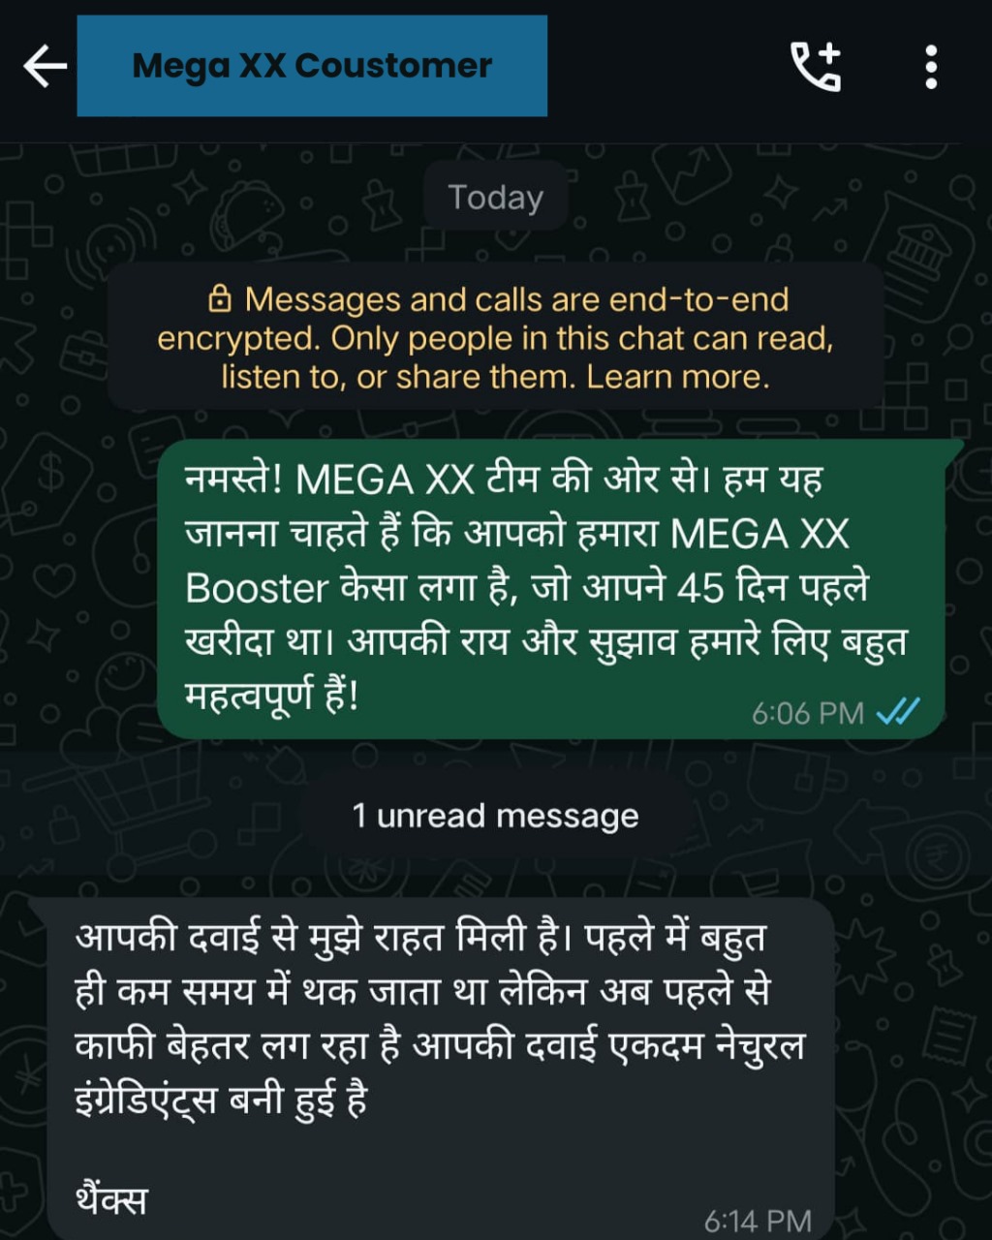Open the Mega XX Coustomer contact info

312,66
